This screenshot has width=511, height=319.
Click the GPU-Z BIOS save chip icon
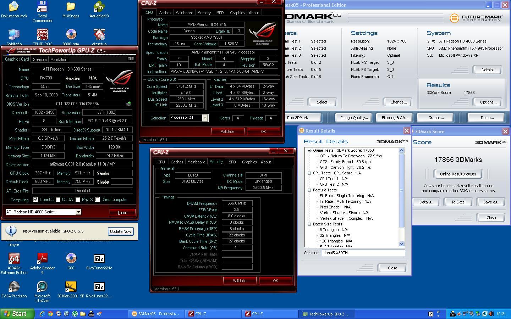(x=128, y=104)
